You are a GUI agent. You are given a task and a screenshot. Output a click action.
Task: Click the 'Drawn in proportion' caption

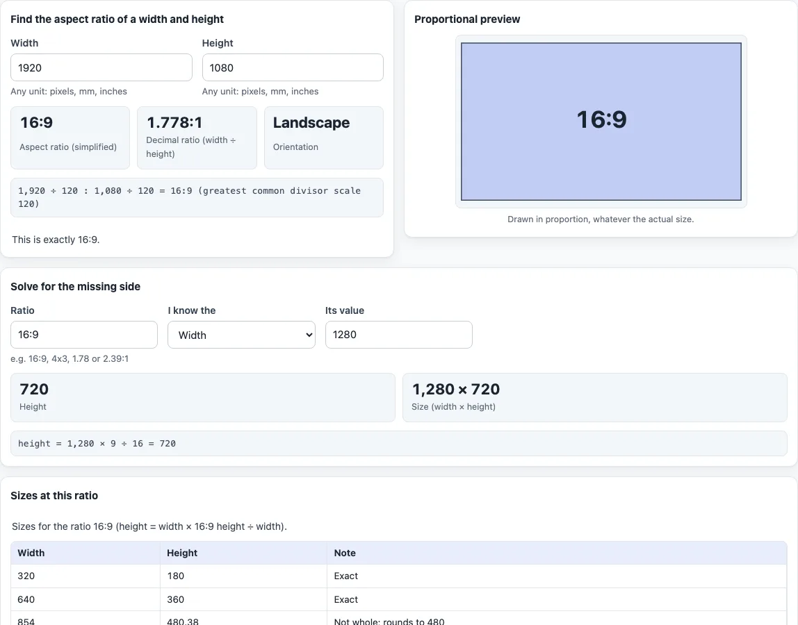(601, 219)
